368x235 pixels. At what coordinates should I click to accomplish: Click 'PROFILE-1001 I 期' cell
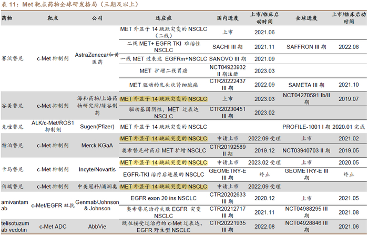pyautogui.click(x=306, y=127)
